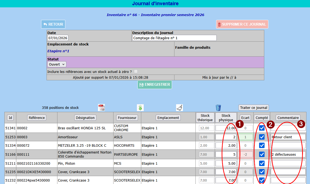Screen dimensions: 310x184
Task: Edit the Description du journal field
Action: pos(174,38)
